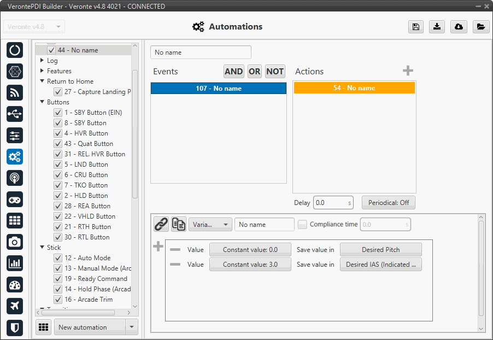
Task: Select the camera sidebar icon
Action: (15, 242)
